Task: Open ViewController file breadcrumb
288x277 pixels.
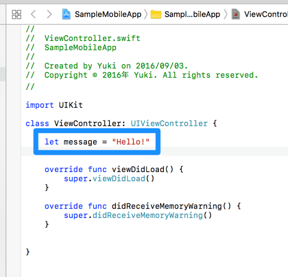Action: coord(266,14)
